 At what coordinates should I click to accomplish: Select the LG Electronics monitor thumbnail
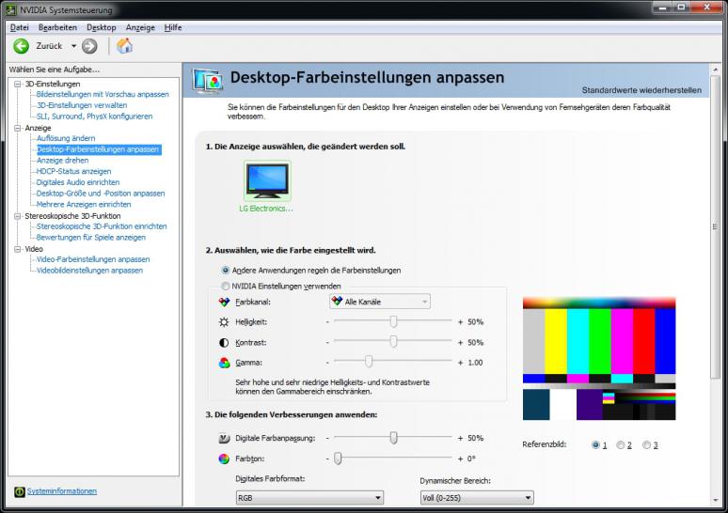267,180
